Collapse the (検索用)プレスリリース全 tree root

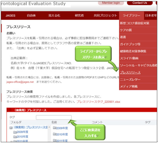coord(11,128)
